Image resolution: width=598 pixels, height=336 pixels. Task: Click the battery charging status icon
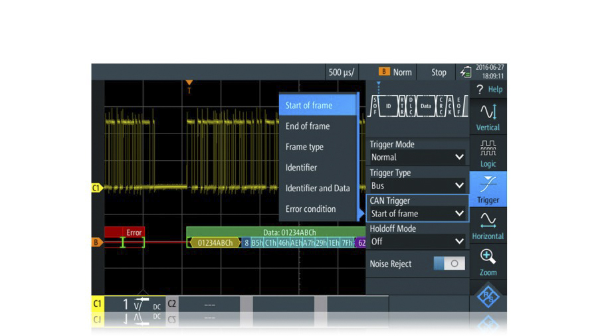465,72
